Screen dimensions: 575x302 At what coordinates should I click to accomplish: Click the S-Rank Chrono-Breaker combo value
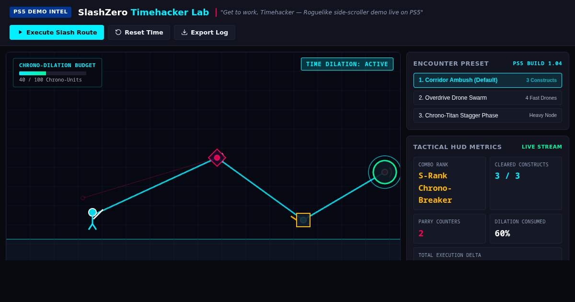pos(436,188)
